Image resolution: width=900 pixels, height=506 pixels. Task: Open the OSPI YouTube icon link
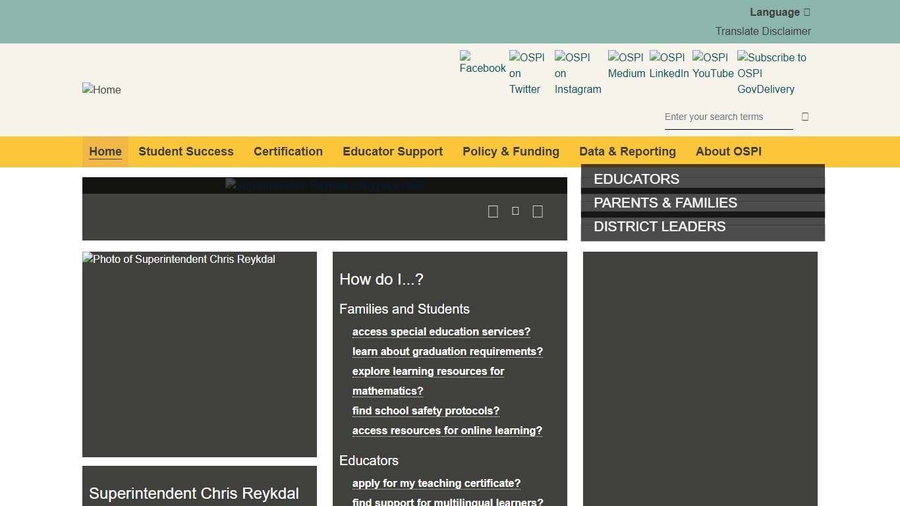point(712,65)
